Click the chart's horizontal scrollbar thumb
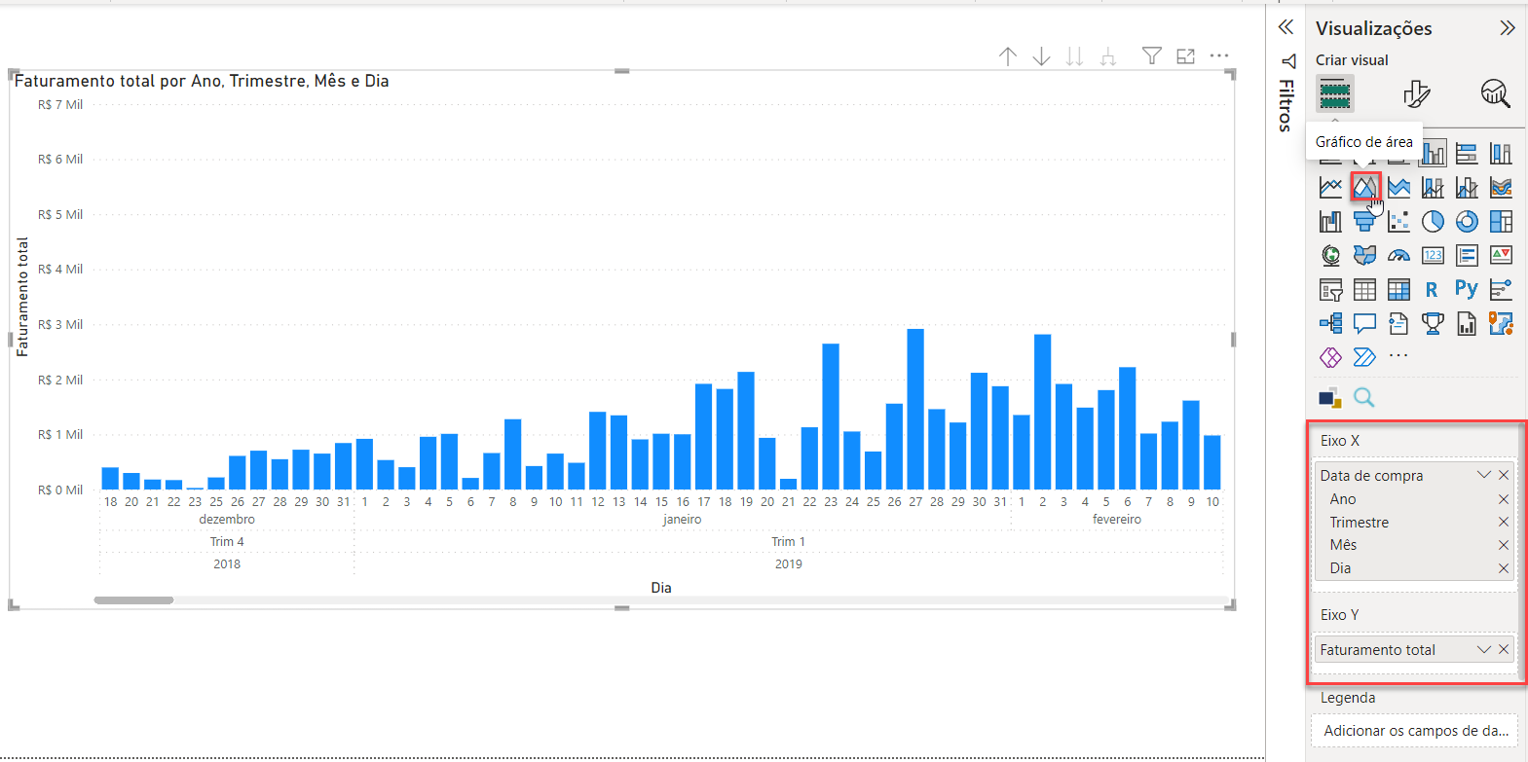This screenshot has width=1528, height=762. (133, 600)
